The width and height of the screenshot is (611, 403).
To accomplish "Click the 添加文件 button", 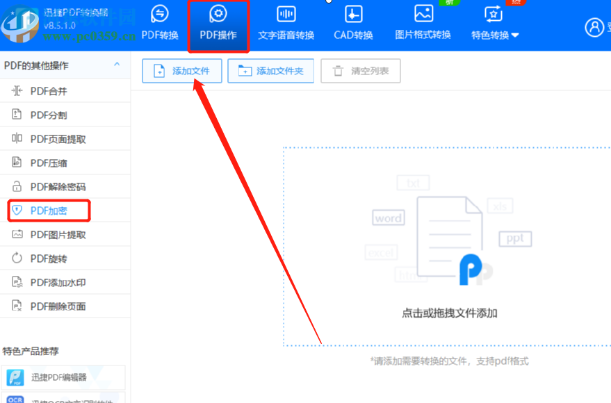I will click(x=182, y=71).
